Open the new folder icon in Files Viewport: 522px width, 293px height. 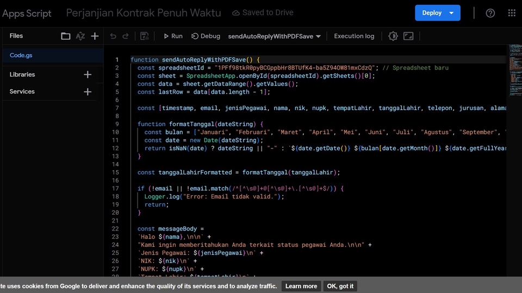coord(66,36)
